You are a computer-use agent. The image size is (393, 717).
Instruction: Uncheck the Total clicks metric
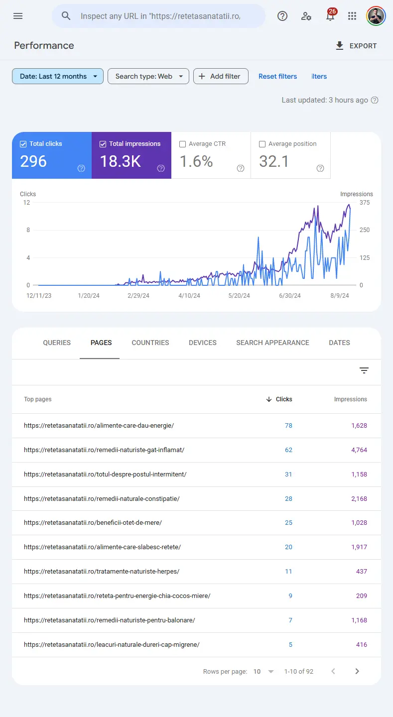23,143
